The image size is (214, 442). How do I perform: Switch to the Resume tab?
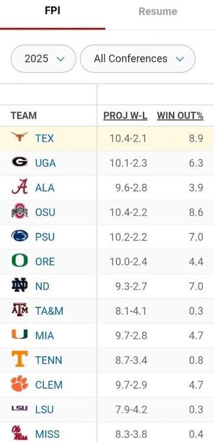(x=158, y=12)
